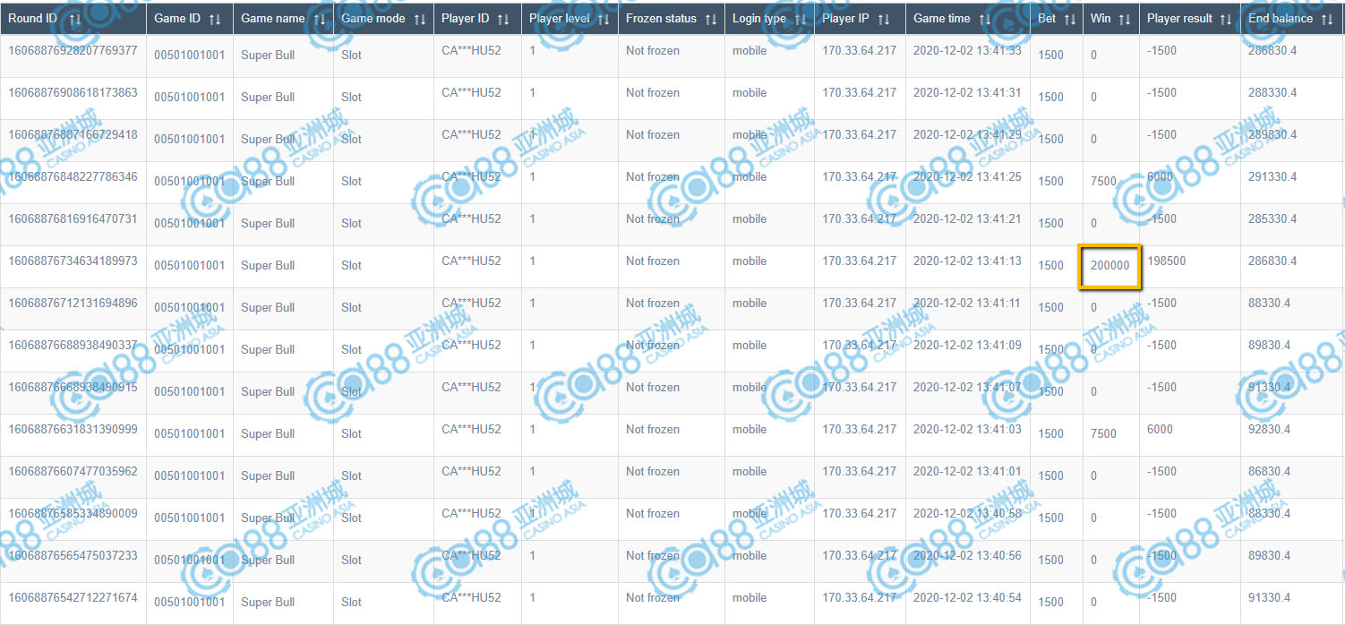
Task: Sort by Win column arrows
Action: coord(1124,19)
